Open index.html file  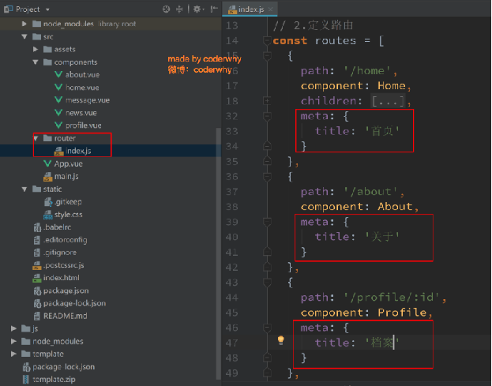61,278
